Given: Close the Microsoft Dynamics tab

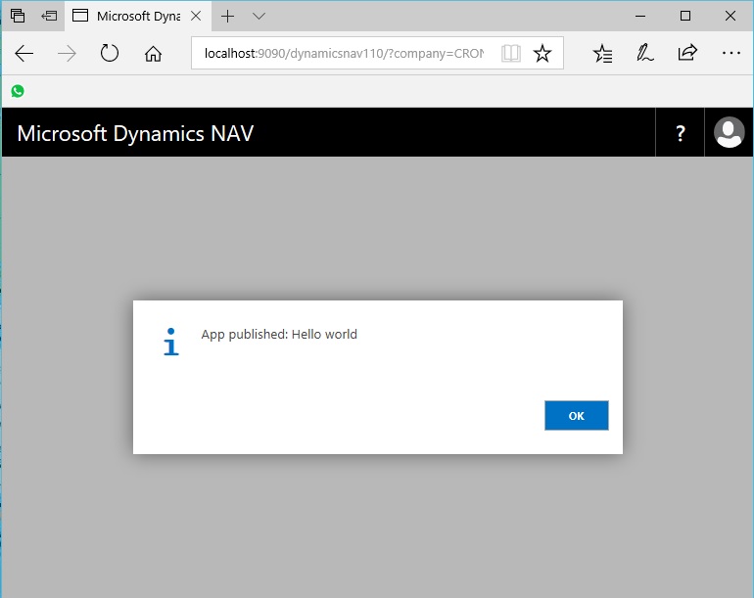Looking at the screenshot, I should [x=196, y=17].
